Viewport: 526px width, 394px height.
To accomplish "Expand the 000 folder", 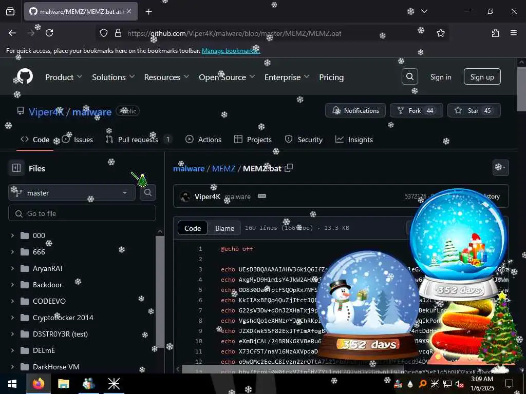I will tap(12, 235).
